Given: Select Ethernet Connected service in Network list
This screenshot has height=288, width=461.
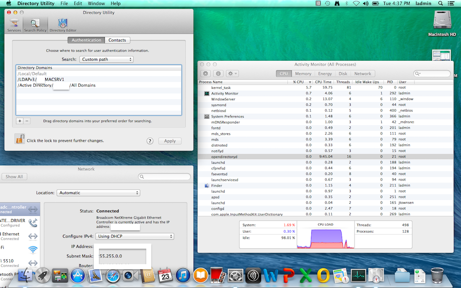Looking at the screenshot, I should coord(19,237).
